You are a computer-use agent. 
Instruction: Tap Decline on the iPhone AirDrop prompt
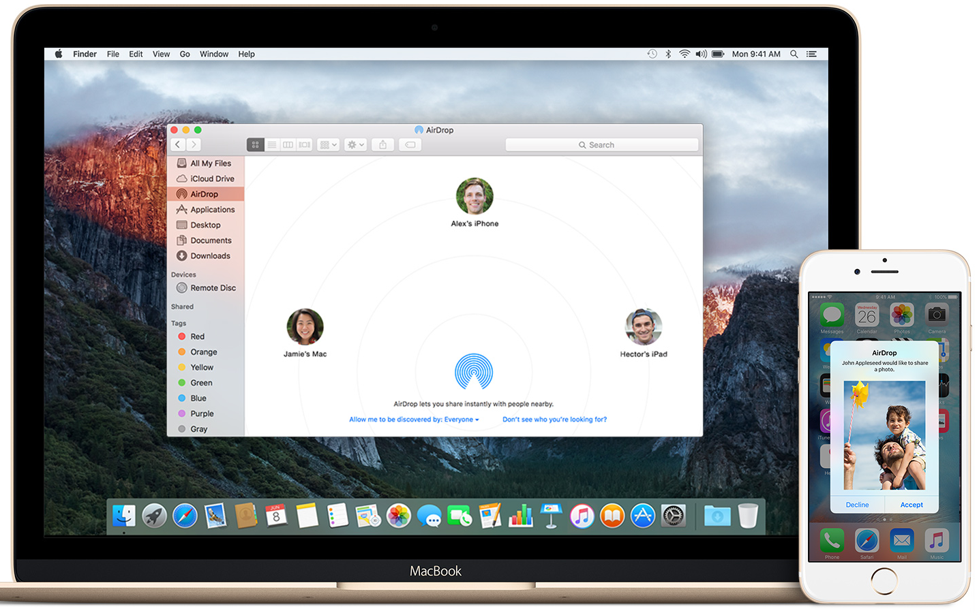click(857, 505)
